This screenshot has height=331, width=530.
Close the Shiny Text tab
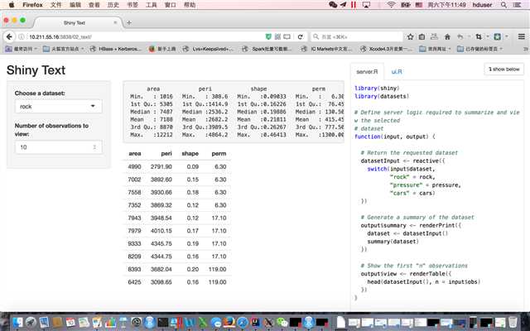pyautogui.click(x=115, y=22)
